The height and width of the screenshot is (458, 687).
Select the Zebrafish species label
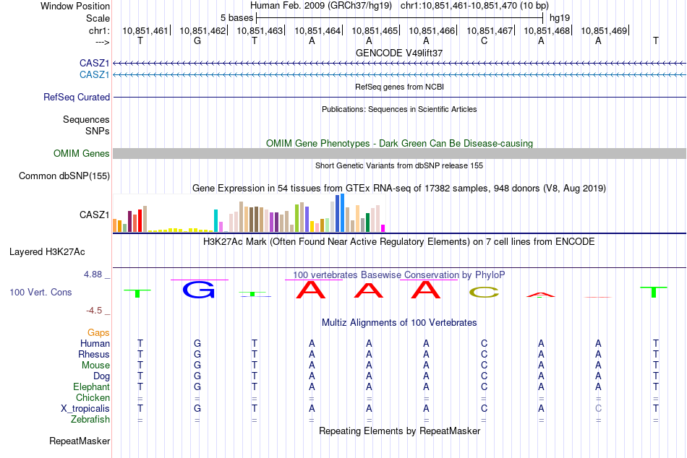[90, 419]
